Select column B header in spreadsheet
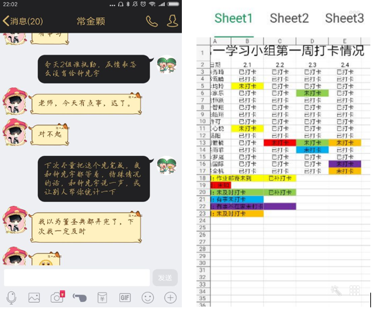389x316 pixels. click(247, 41)
